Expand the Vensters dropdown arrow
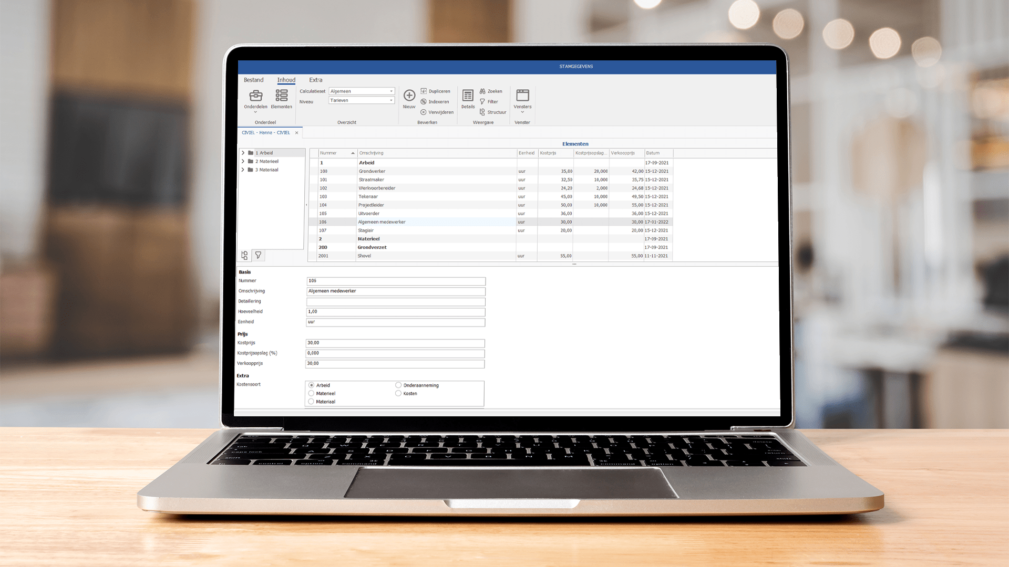Image resolution: width=1009 pixels, height=567 pixels. pos(522,112)
